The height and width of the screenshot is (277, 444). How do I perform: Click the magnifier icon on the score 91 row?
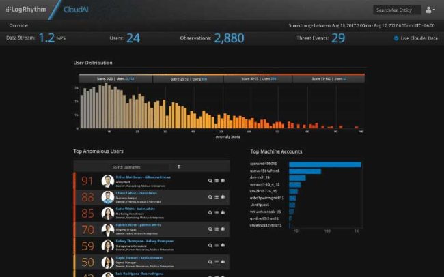point(210,181)
